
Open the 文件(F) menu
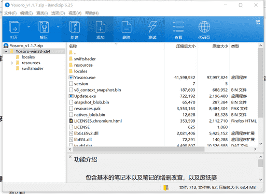(x=10, y=13)
